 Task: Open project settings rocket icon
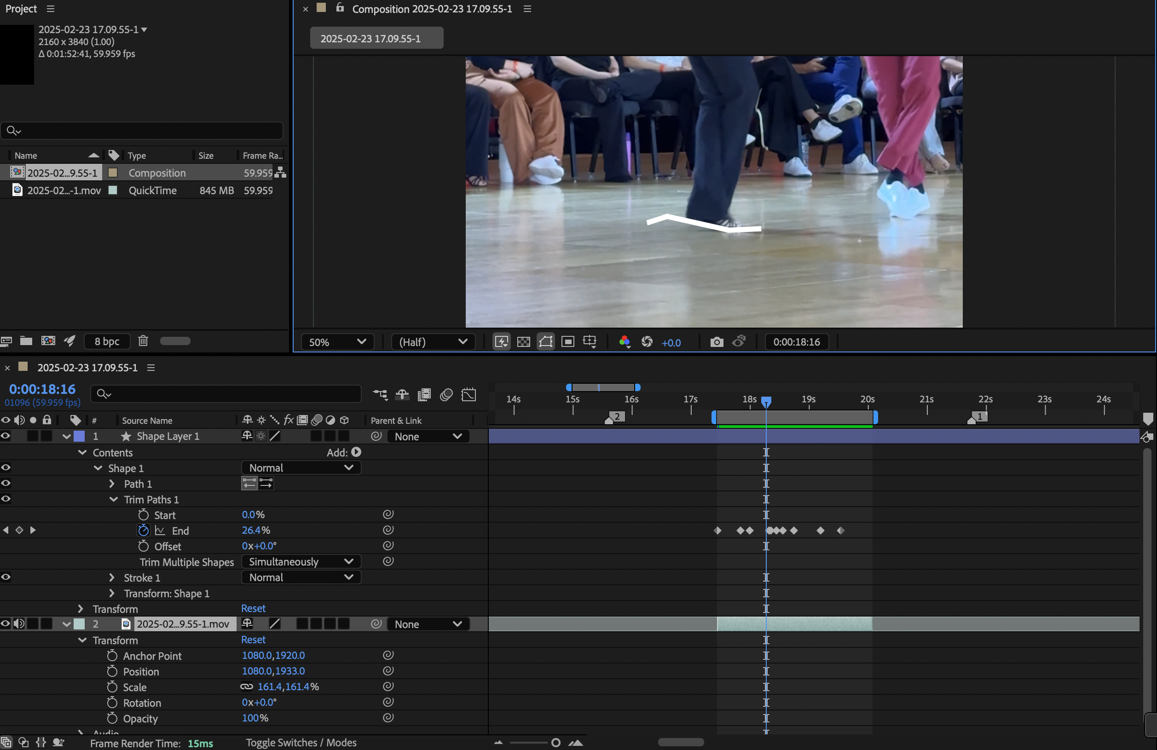[69, 341]
